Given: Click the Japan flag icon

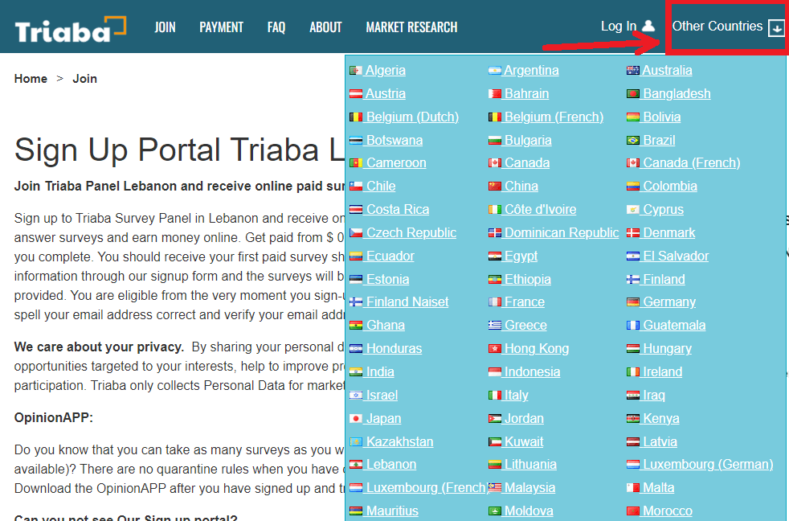Looking at the screenshot, I should coord(357,419).
